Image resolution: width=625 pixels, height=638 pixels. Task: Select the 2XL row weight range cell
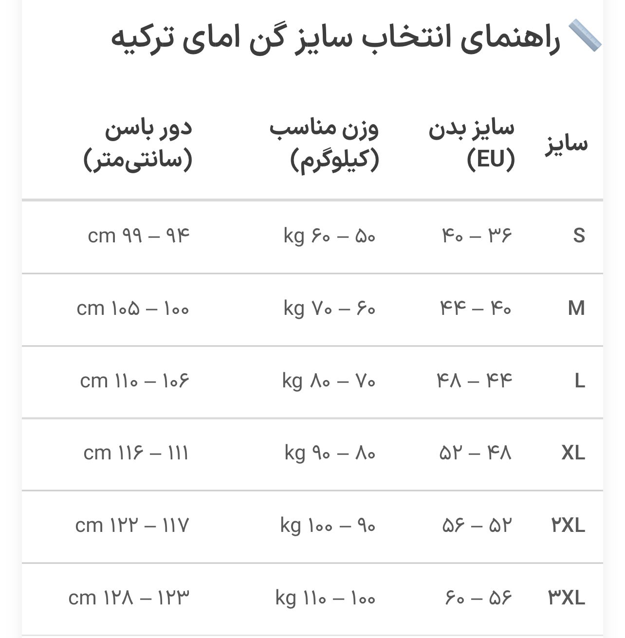coord(328,526)
